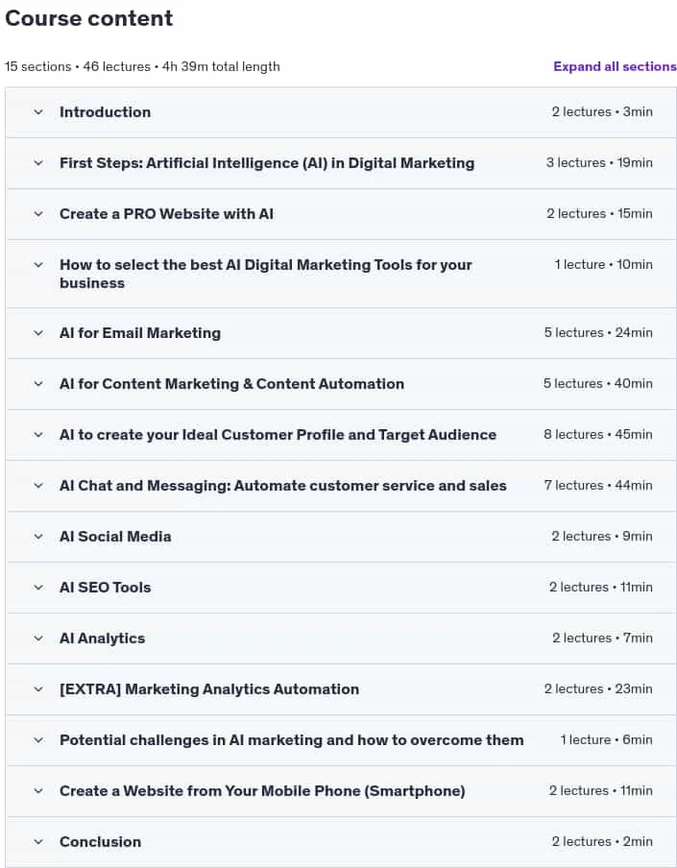Open the AI SEO Tools section title

pyautogui.click(x=106, y=588)
